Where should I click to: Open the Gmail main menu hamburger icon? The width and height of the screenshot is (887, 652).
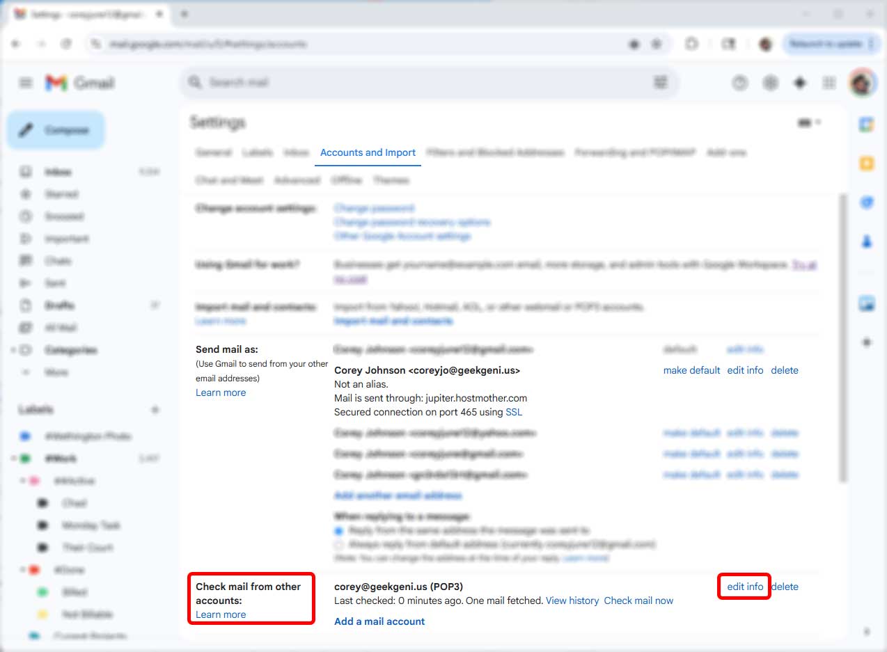tap(26, 83)
